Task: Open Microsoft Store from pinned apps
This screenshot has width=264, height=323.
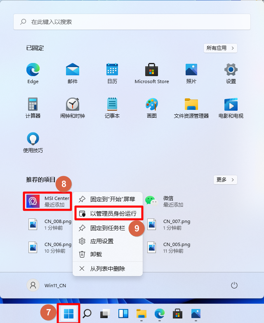Action: [152, 73]
